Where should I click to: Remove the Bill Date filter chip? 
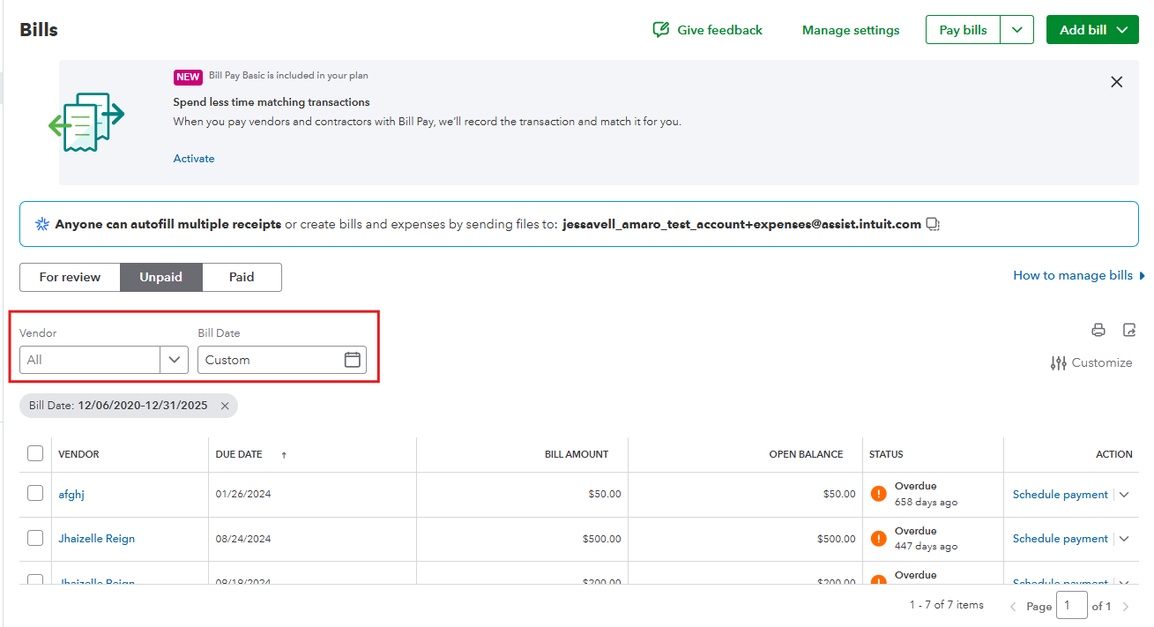point(225,406)
